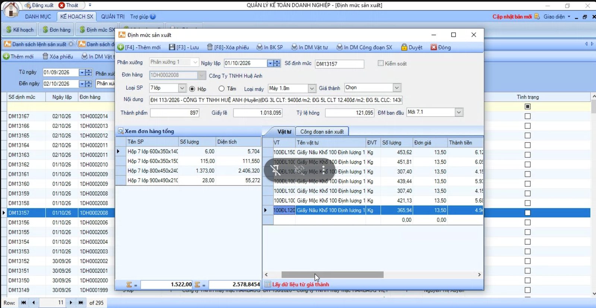Viewport: 596px width, 308px height.
Task: Click the Thoát button
Action: pyautogui.click(x=69, y=5)
